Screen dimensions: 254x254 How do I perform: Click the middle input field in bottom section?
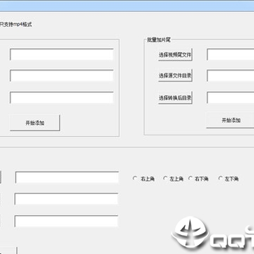coord(66,199)
